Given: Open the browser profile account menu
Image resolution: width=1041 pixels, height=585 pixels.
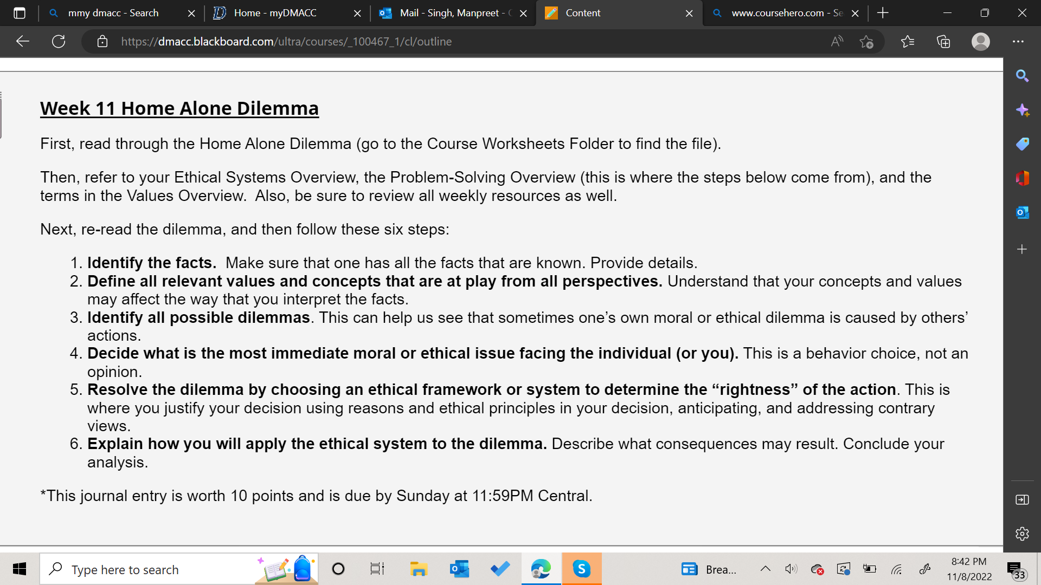Looking at the screenshot, I should tap(980, 41).
